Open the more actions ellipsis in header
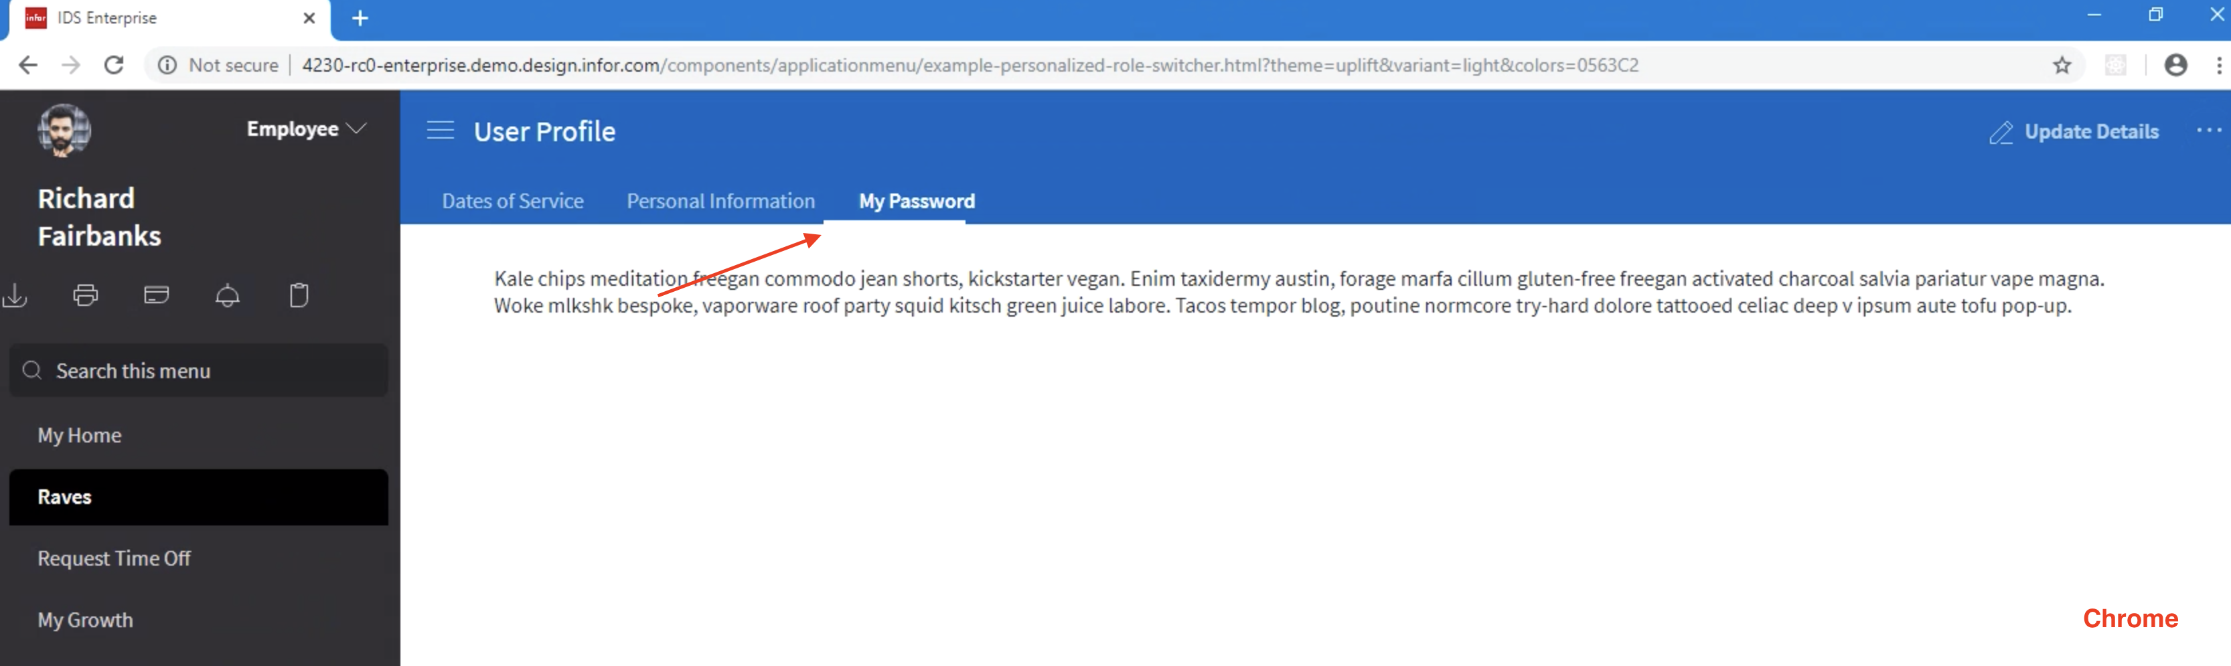 pos(2208,131)
